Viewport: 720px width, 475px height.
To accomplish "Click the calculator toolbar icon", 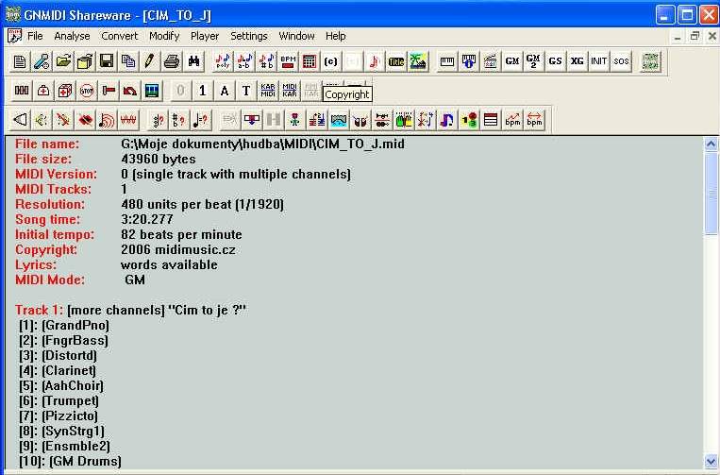I will [x=310, y=61].
